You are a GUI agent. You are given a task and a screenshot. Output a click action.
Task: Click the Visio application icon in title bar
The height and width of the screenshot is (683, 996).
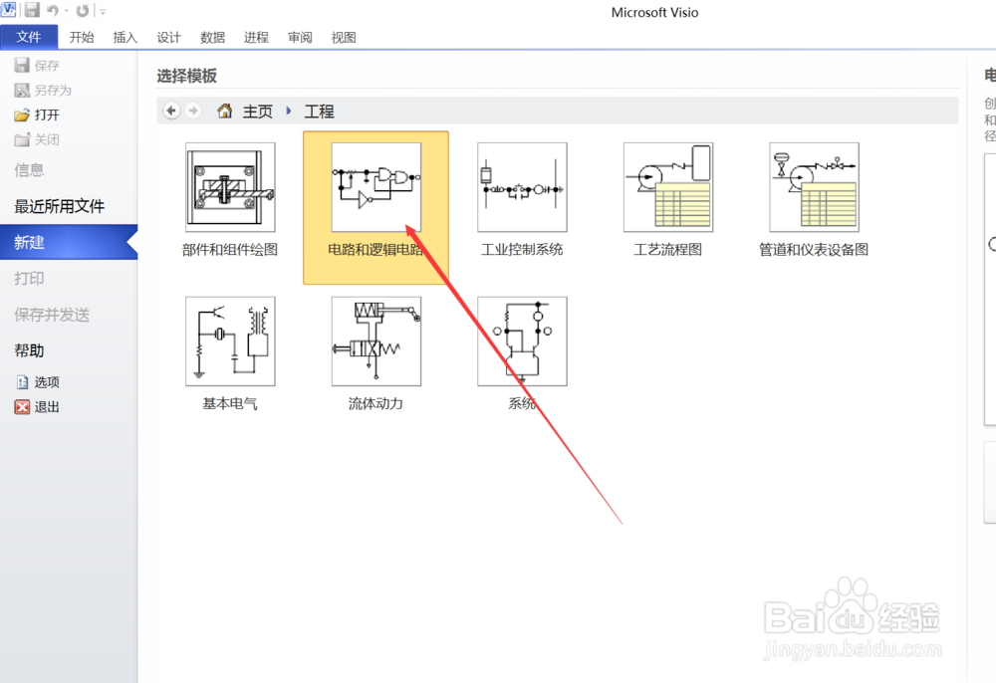[x=9, y=10]
